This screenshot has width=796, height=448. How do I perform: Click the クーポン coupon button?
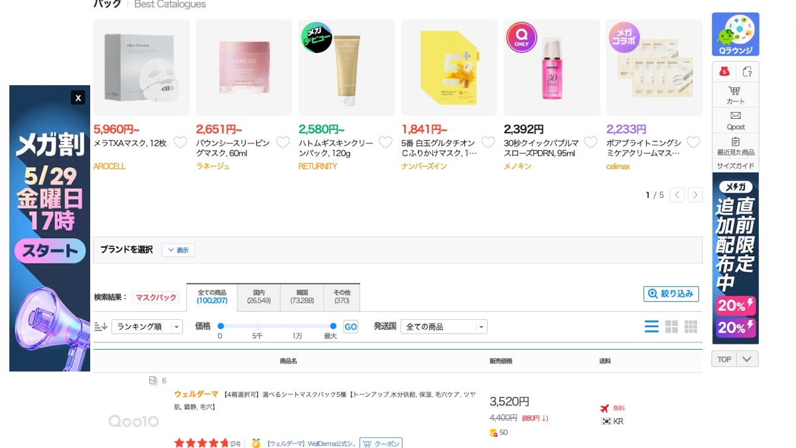point(381,443)
